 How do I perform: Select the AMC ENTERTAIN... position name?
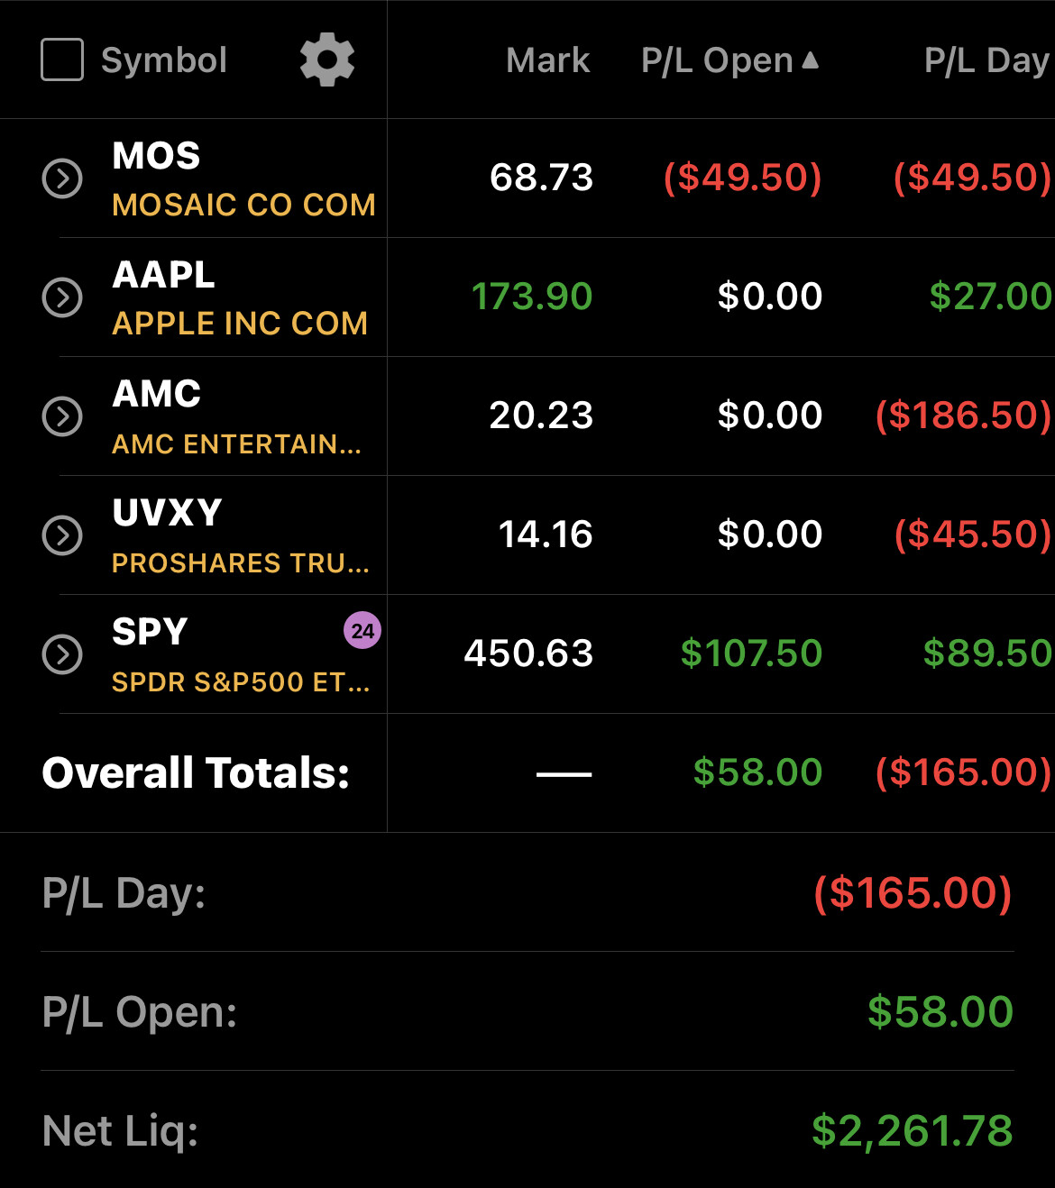pyautogui.click(x=236, y=443)
